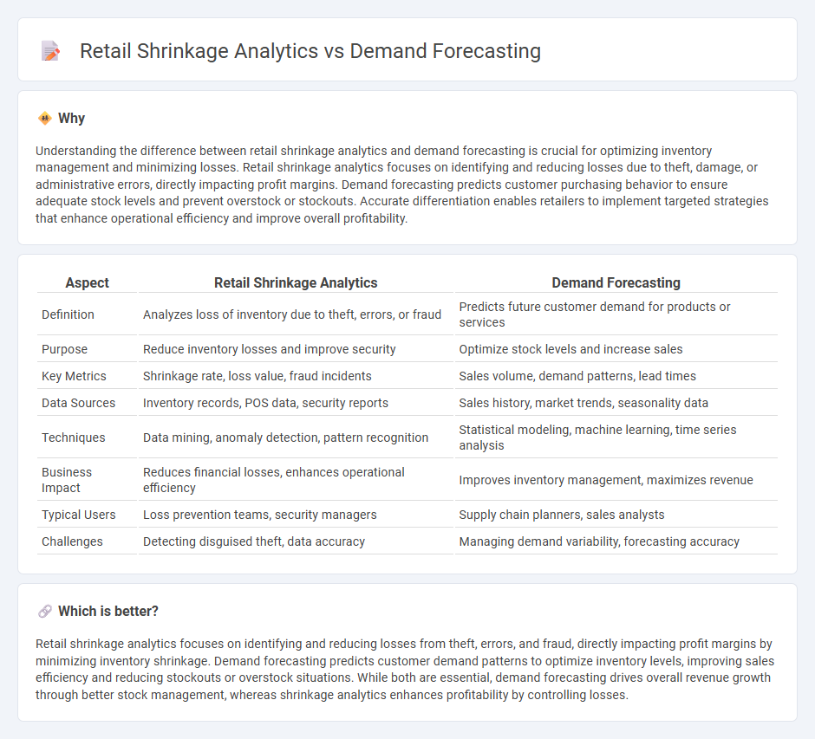Click the Aspect column header
815x739 pixels.
click(x=88, y=282)
